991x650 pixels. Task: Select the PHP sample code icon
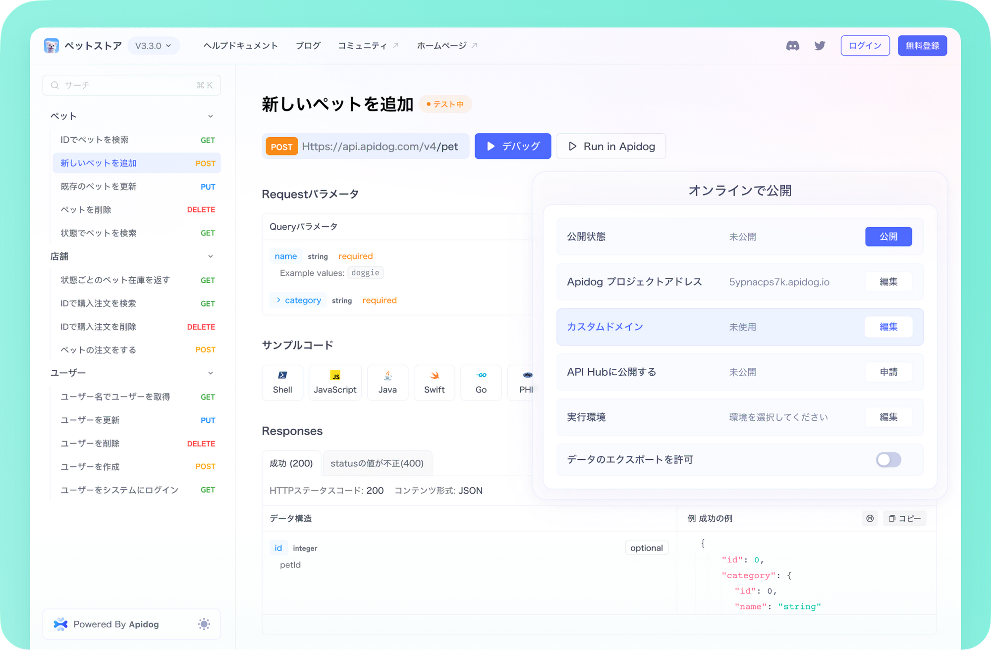tap(528, 375)
